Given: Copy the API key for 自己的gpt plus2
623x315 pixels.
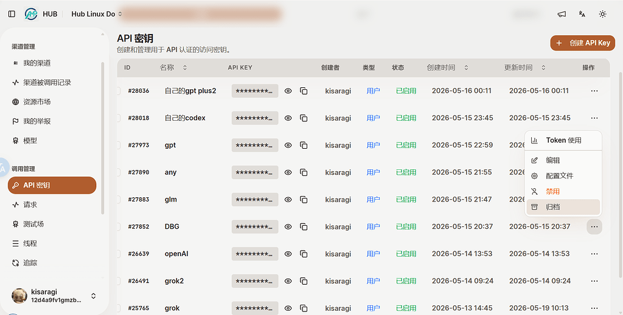Looking at the screenshot, I should click(x=304, y=90).
